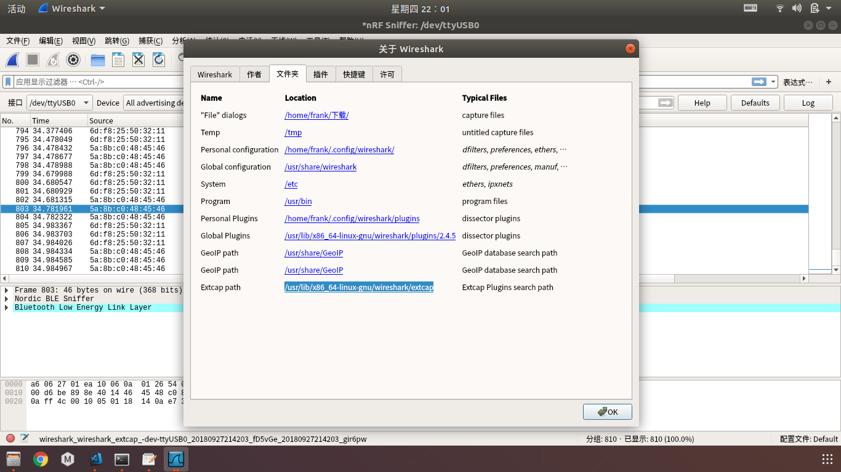
Task: Open the /usr/share/wireshark link
Action: click(321, 167)
